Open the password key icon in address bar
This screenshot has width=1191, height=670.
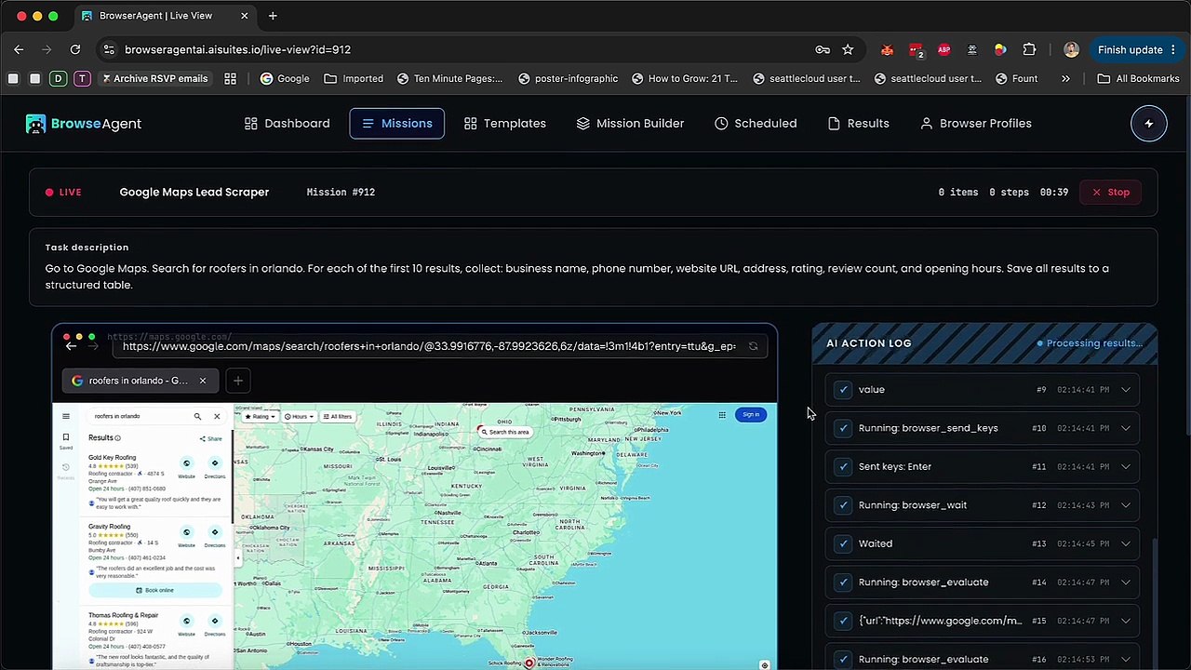[x=823, y=49]
